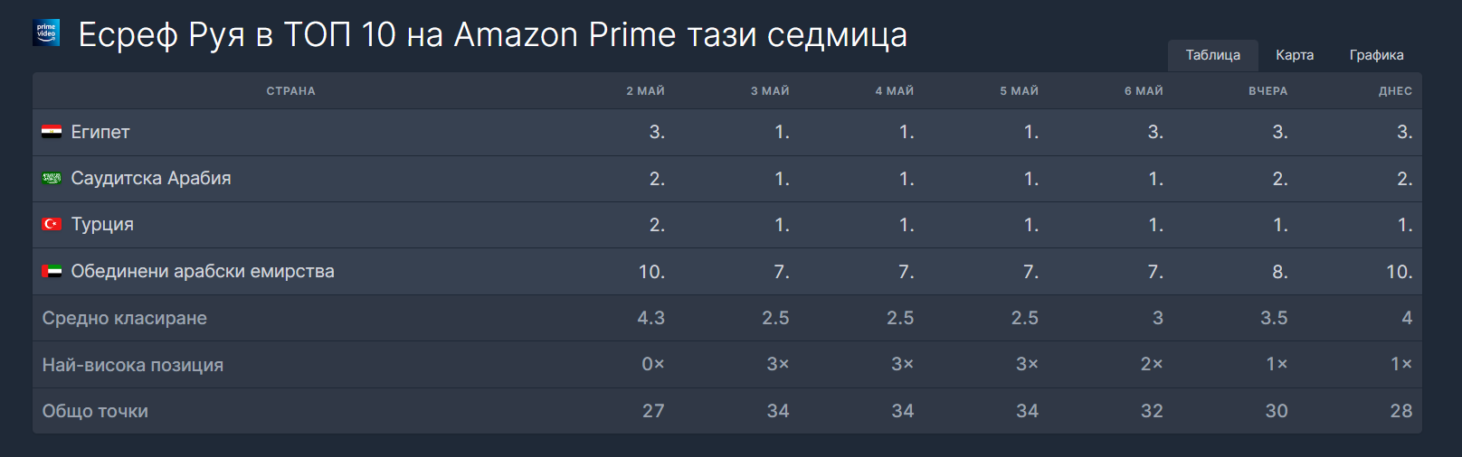Click the Общо точки row label

tap(95, 411)
